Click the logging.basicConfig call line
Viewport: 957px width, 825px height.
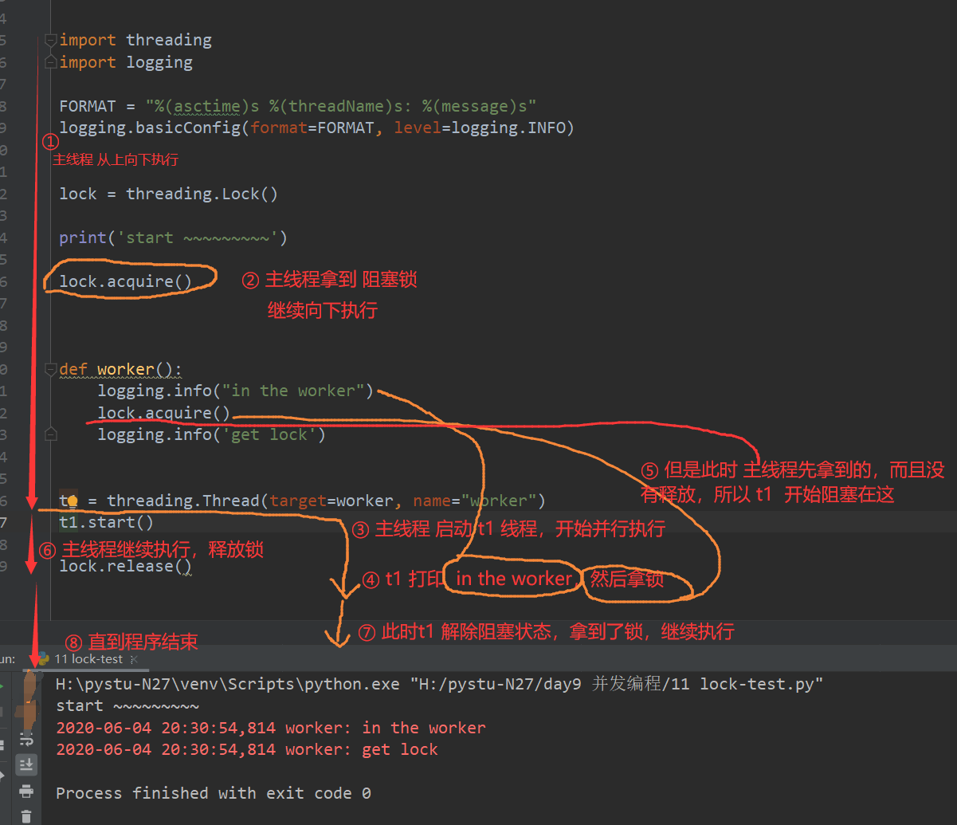tap(316, 128)
